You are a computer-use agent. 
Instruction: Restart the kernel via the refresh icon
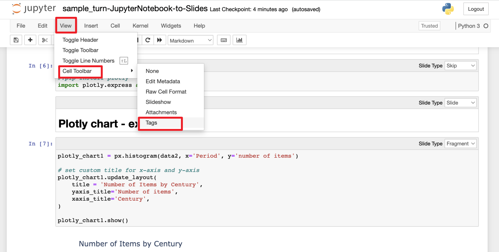coord(148,40)
